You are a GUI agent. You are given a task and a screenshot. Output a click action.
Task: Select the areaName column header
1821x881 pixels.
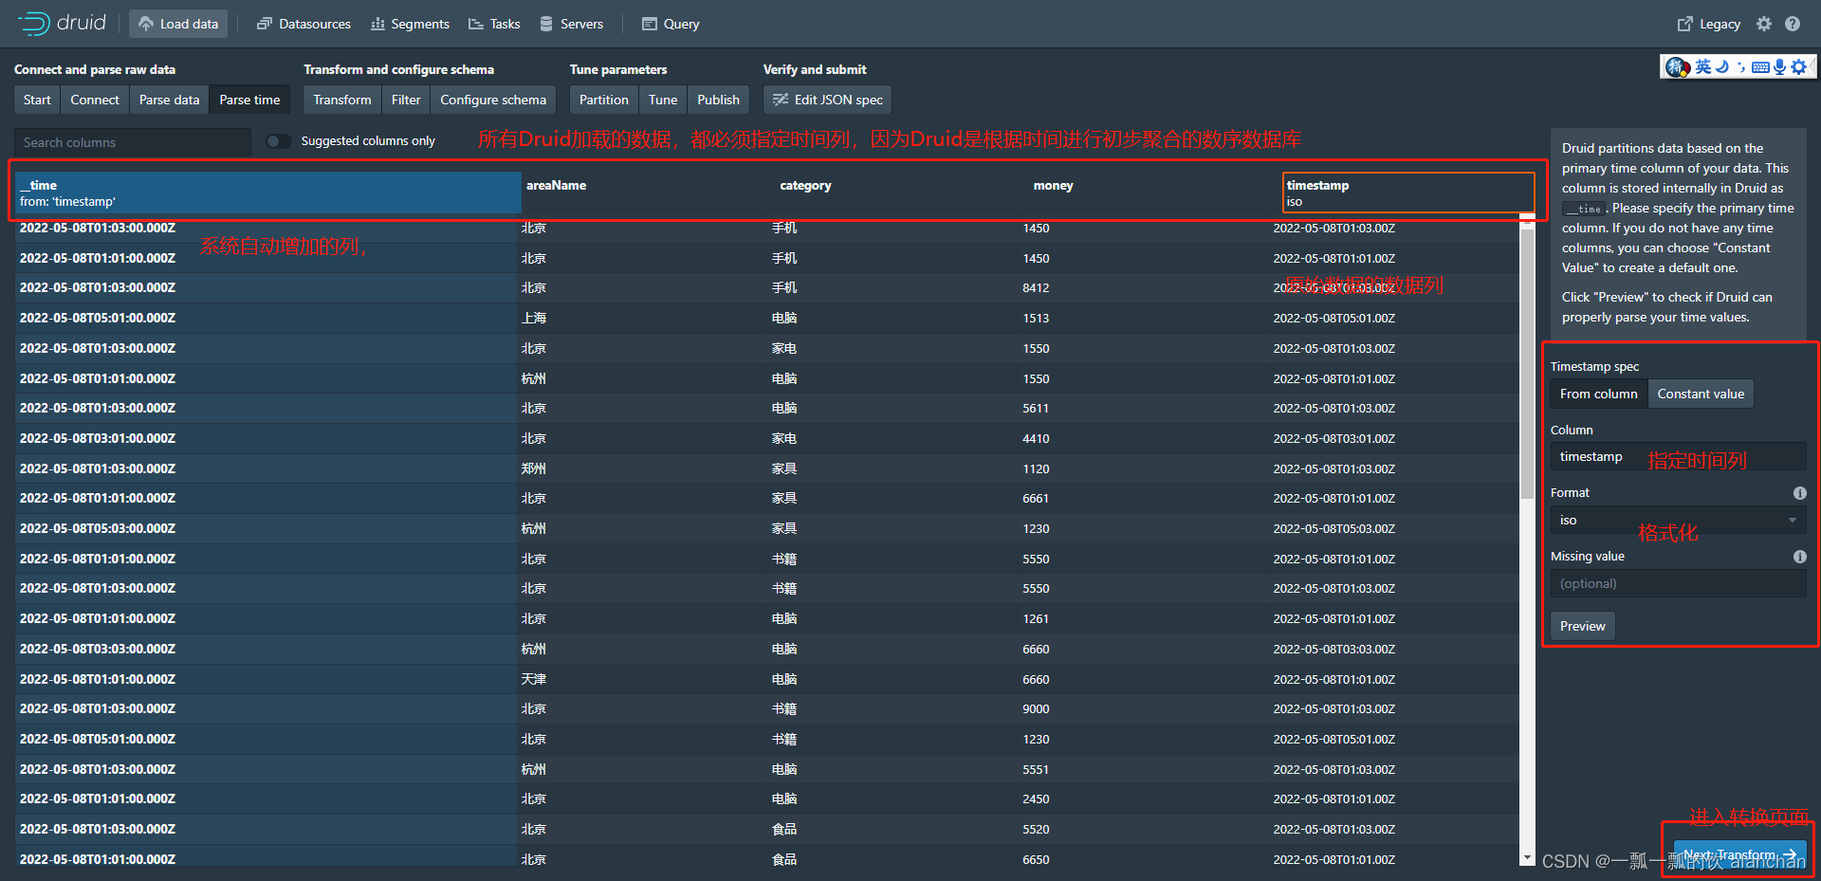pyautogui.click(x=649, y=193)
